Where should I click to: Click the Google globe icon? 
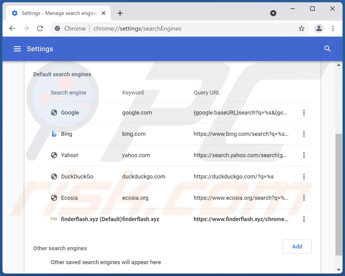point(54,113)
